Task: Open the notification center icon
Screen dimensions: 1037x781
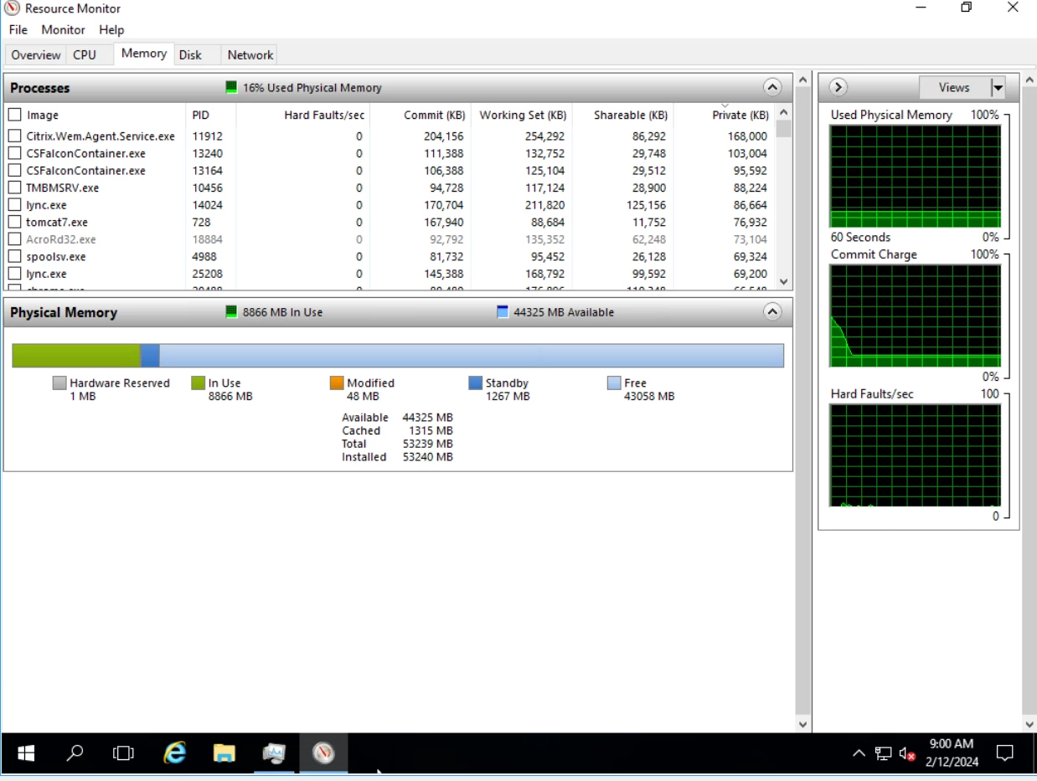Action: pyautogui.click(x=1004, y=753)
